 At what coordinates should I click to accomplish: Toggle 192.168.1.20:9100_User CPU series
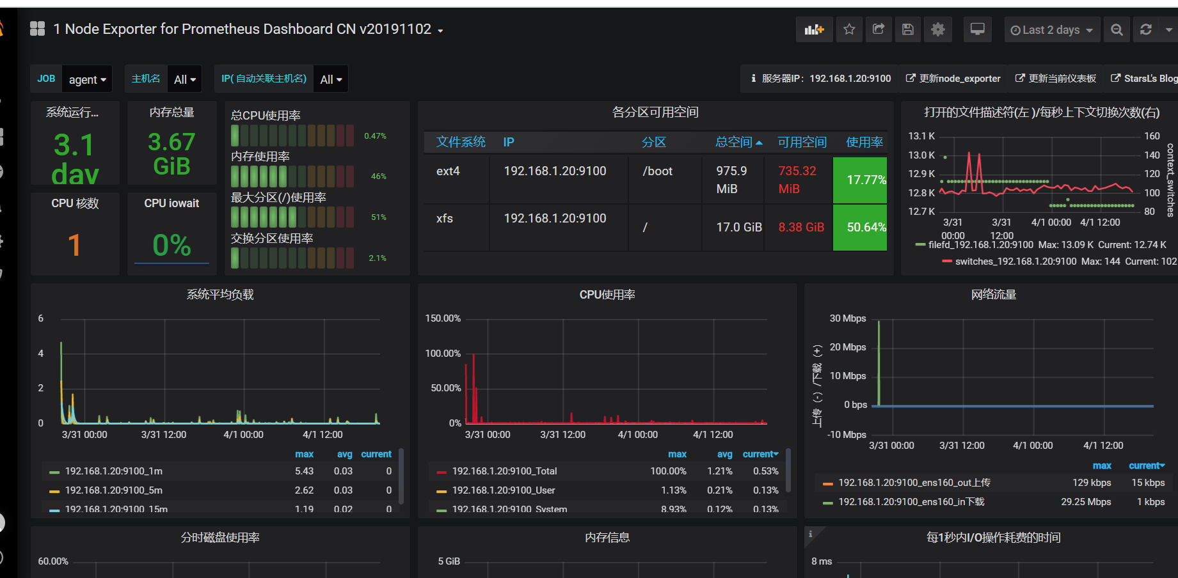[x=503, y=490]
